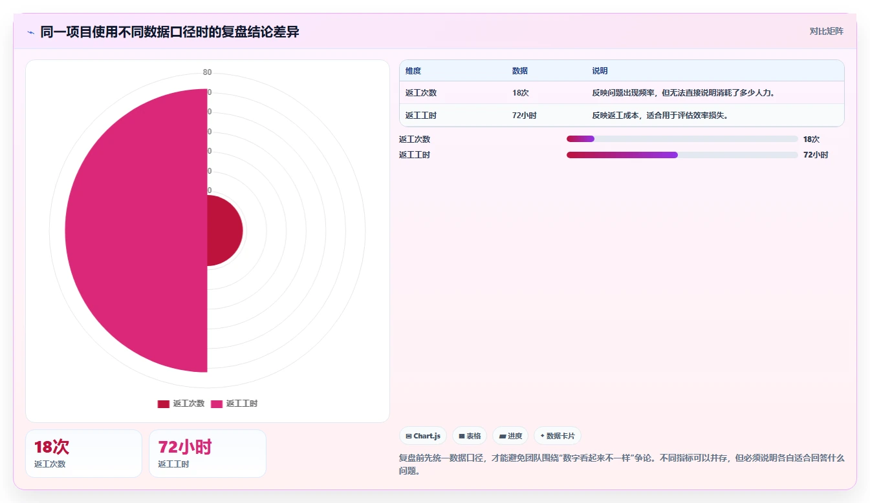Click the 18次 value beside the progress bar
Image resolution: width=870 pixels, height=503 pixels.
[x=811, y=139]
